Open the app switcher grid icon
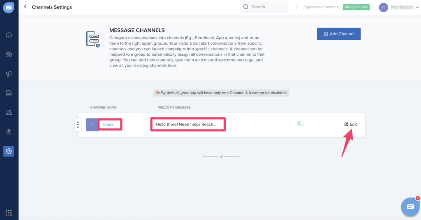421x220 pixels. [x=9, y=213]
